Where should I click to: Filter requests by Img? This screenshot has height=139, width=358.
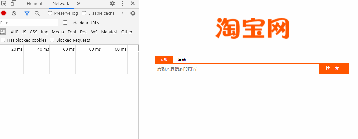tap(45, 32)
